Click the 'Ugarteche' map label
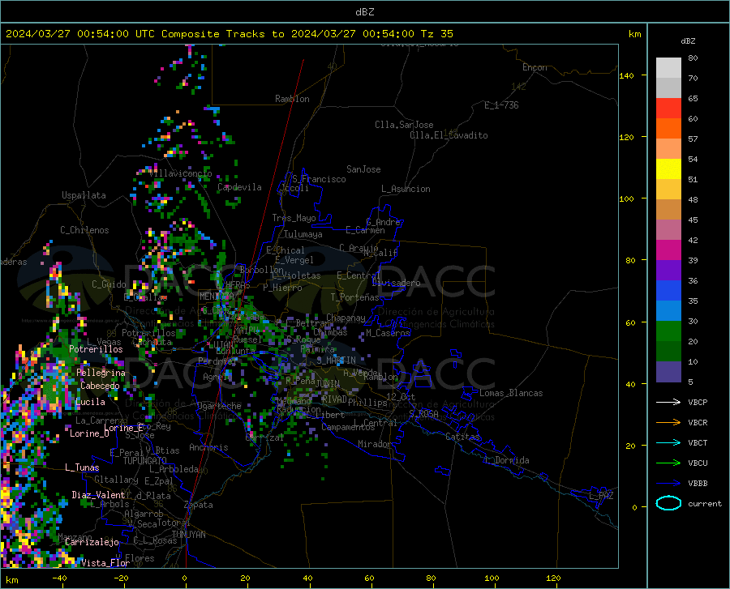 (x=219, y=406)
